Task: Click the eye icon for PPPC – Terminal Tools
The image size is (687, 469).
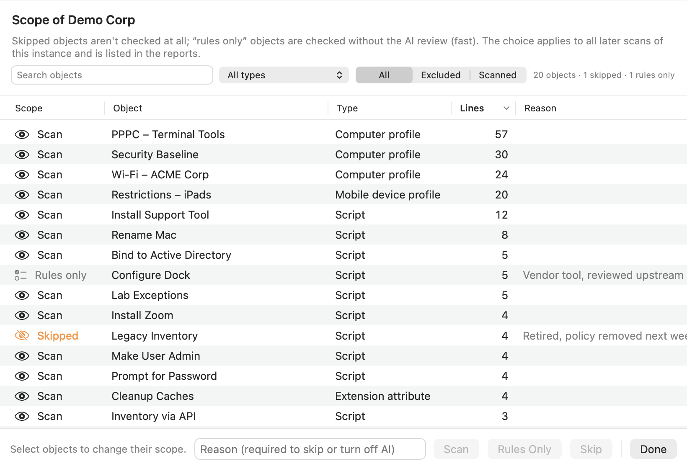Action: click(22, 134)
